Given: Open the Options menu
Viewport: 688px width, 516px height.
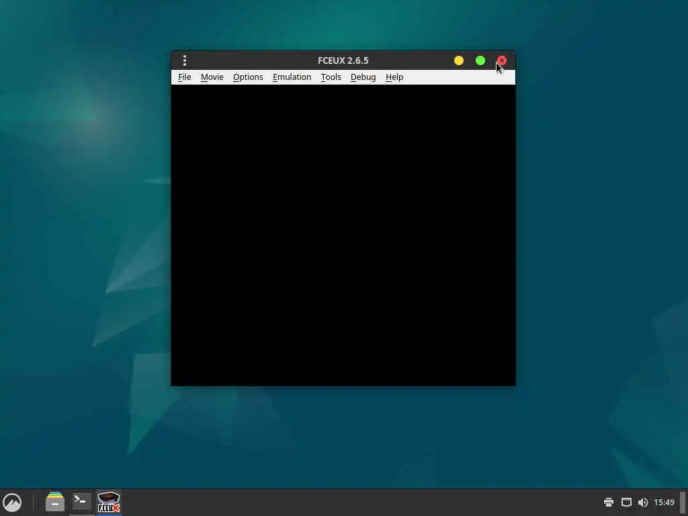Looking at the screenshot, I should pos(248,77).
